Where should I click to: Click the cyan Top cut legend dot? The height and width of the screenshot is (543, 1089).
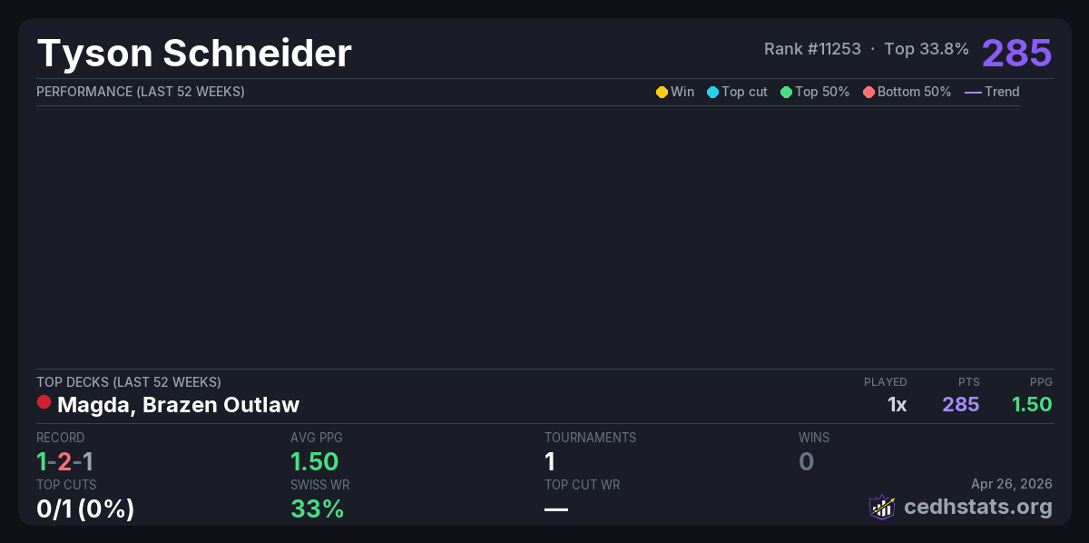[x=712, y=92]
